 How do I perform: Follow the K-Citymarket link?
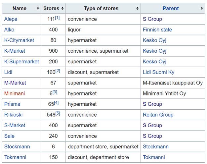click(19, 40)
